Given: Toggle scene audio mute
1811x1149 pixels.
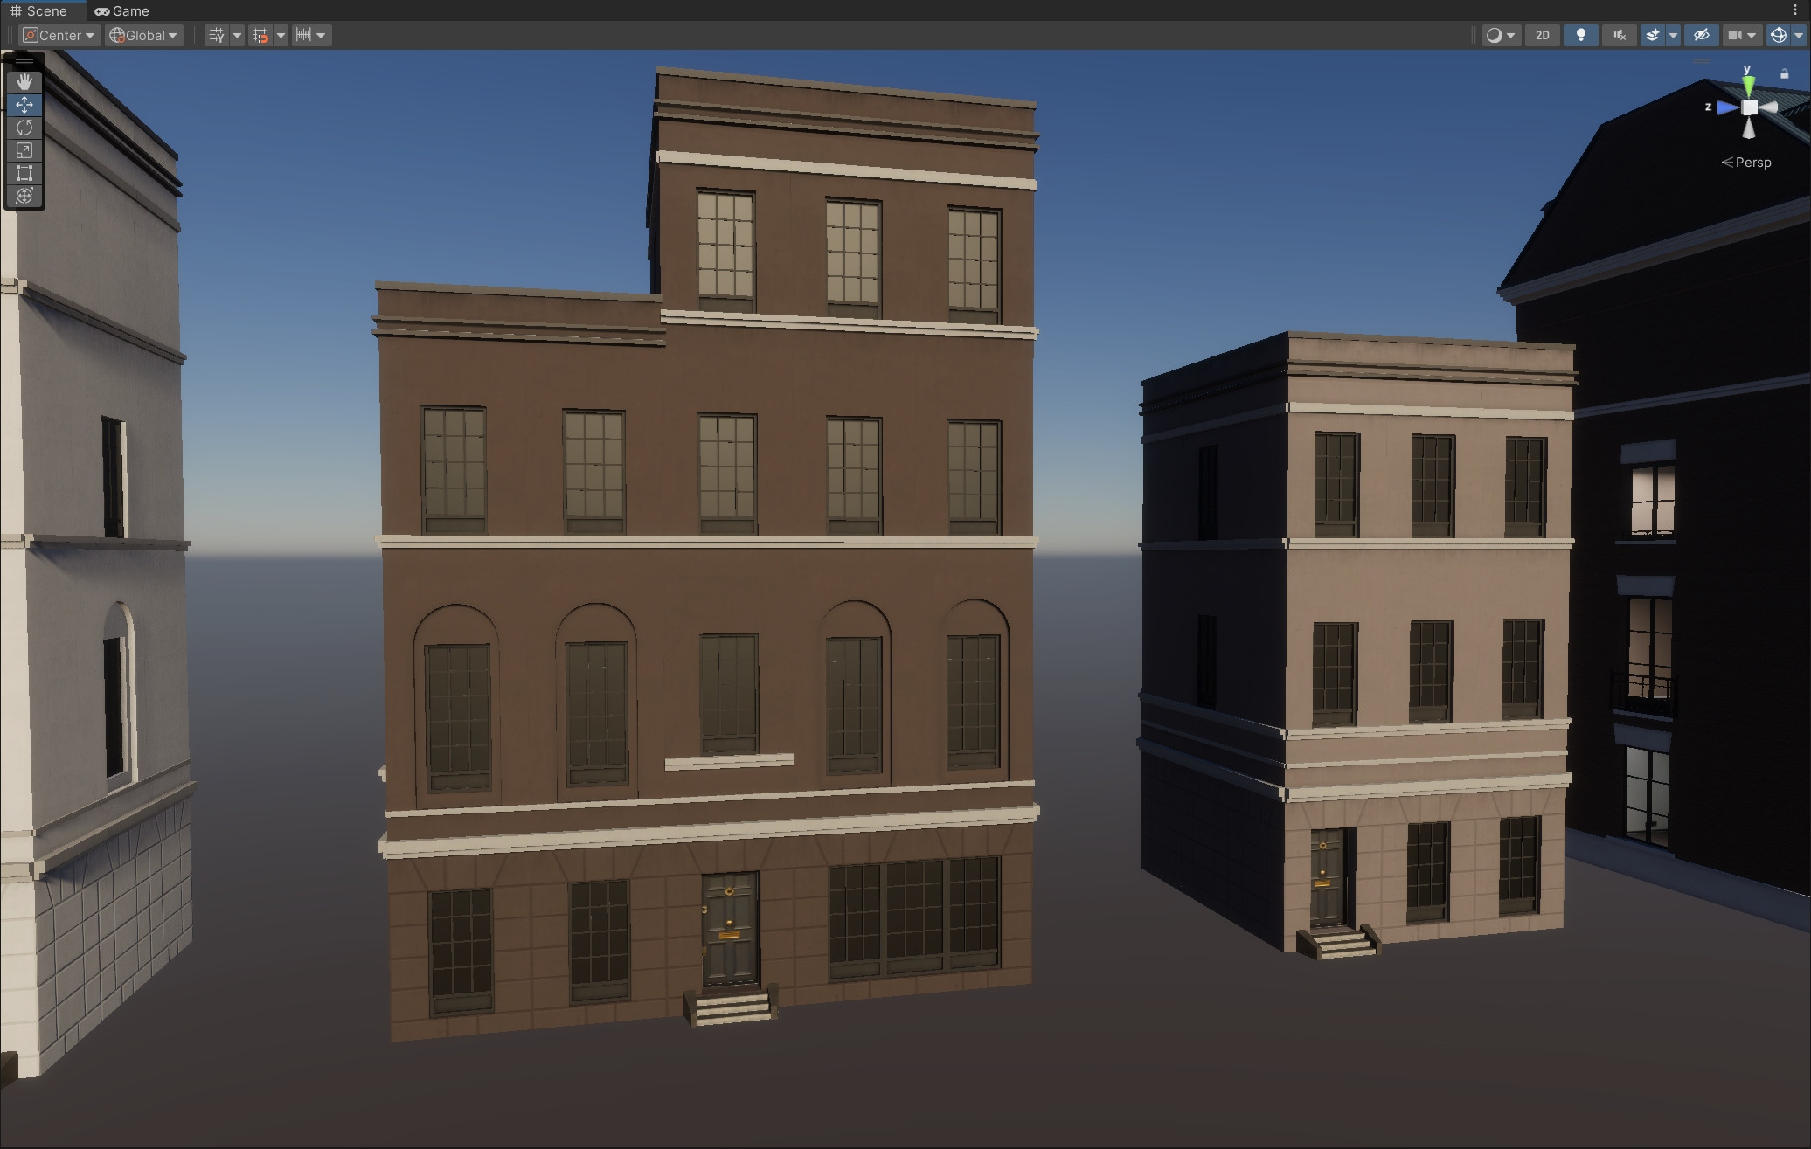Looking at the screenshot, I should coord(1619,35).
